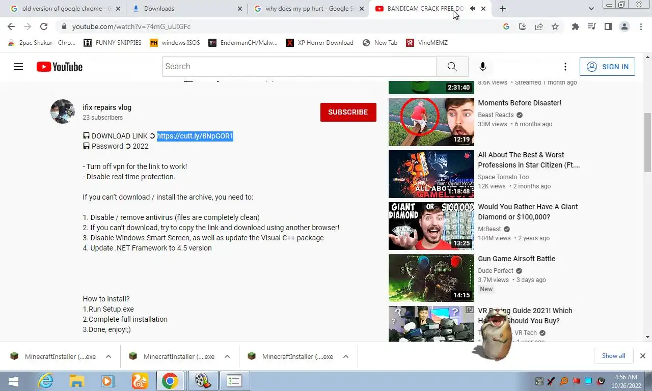View site info lock icon
This screenshot has height=391, width=652.
pyautogui.click(x=64, y=26)
